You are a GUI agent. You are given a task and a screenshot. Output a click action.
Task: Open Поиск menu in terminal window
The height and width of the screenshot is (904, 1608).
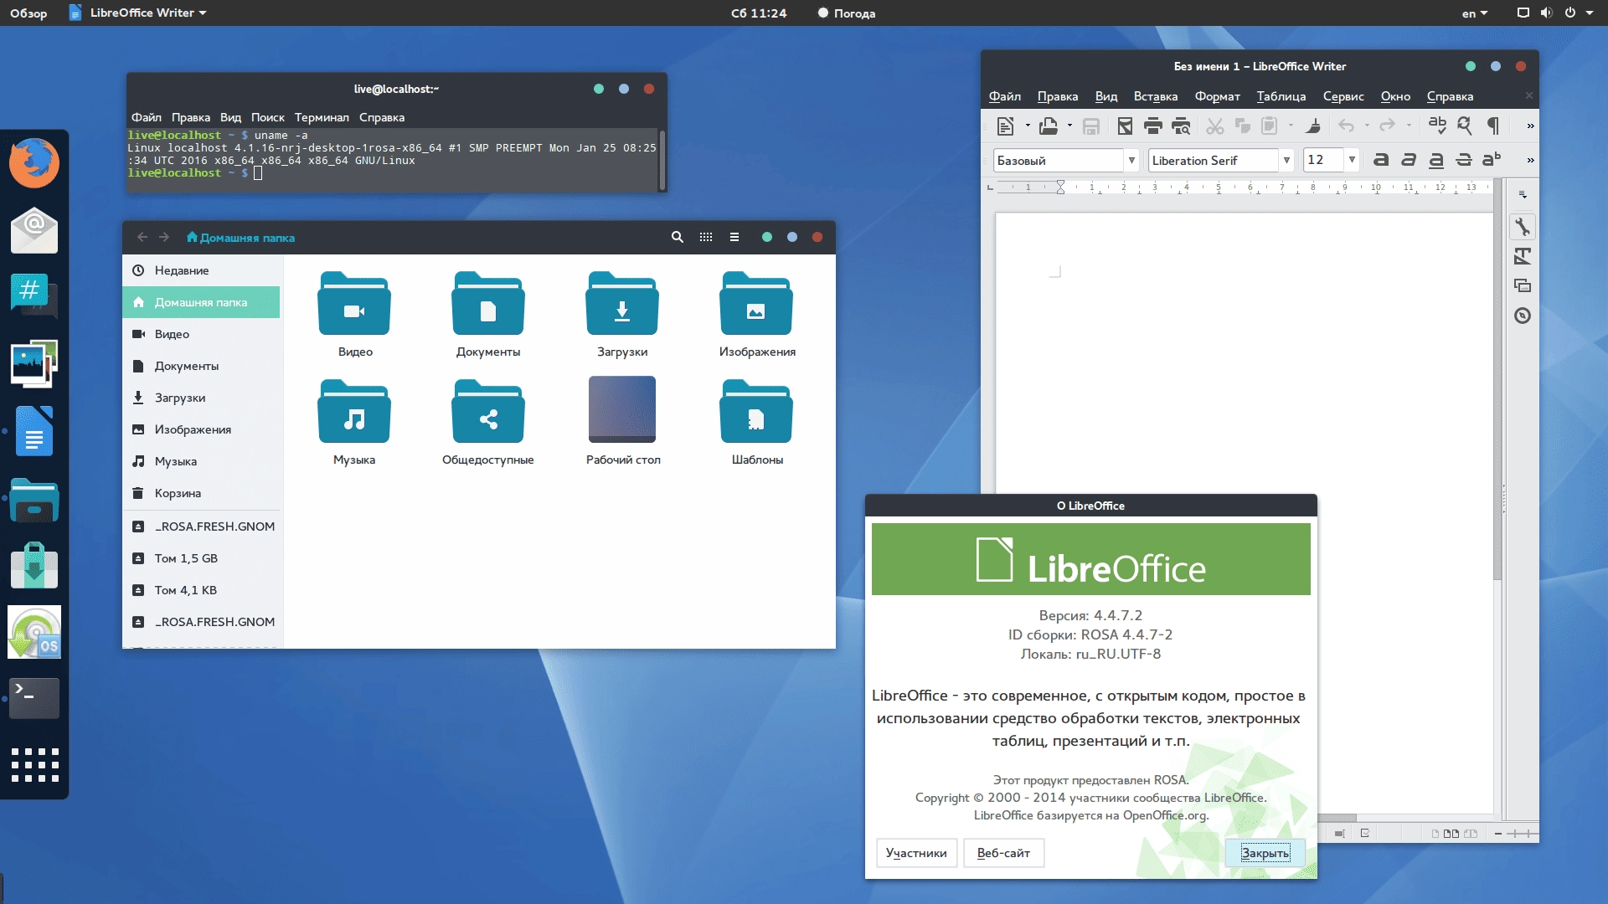click(x=268, y=117)
